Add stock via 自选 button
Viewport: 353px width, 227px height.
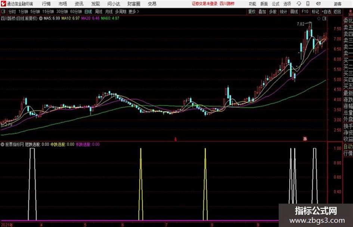click(x=326, y=12)
